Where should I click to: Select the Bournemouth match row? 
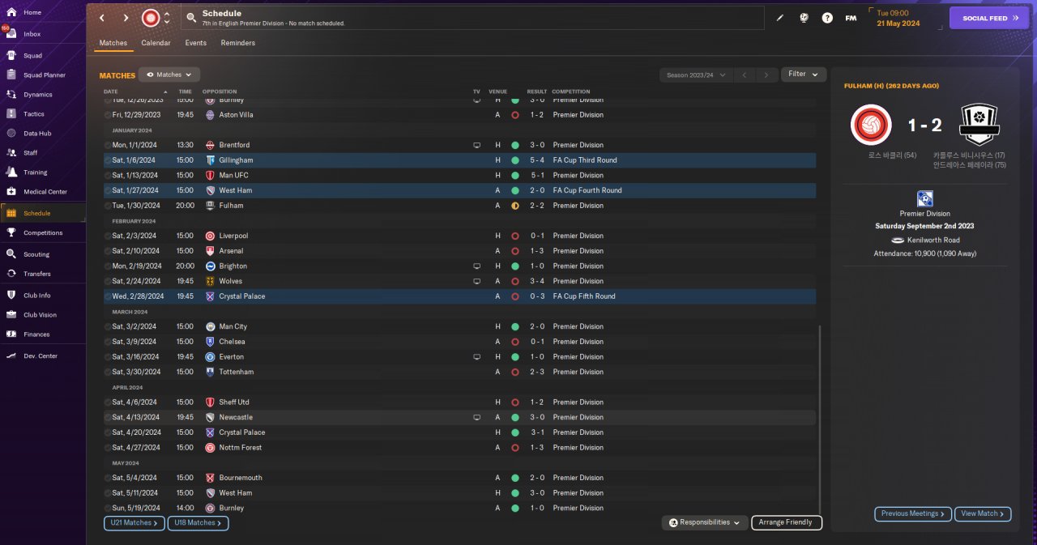[x=459, y=478]
